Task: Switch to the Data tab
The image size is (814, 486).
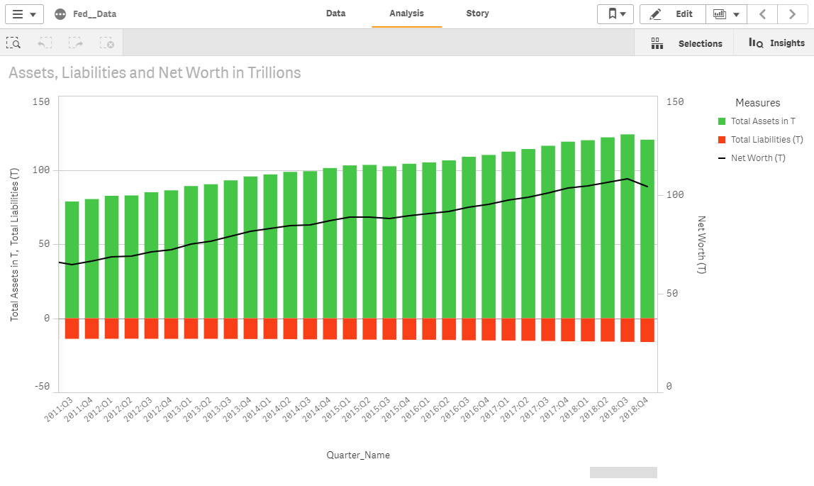Action: pos(335,13)
